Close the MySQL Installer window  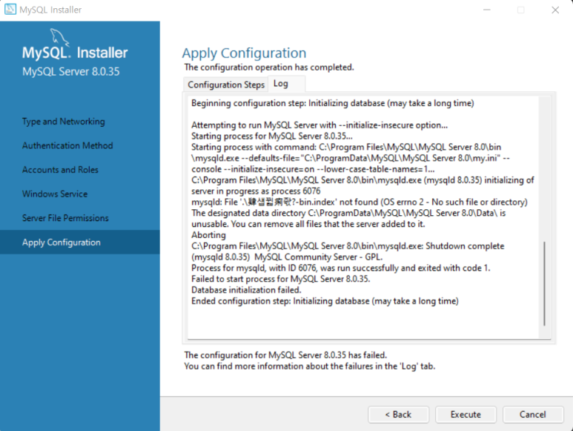(x=555, y=10)
